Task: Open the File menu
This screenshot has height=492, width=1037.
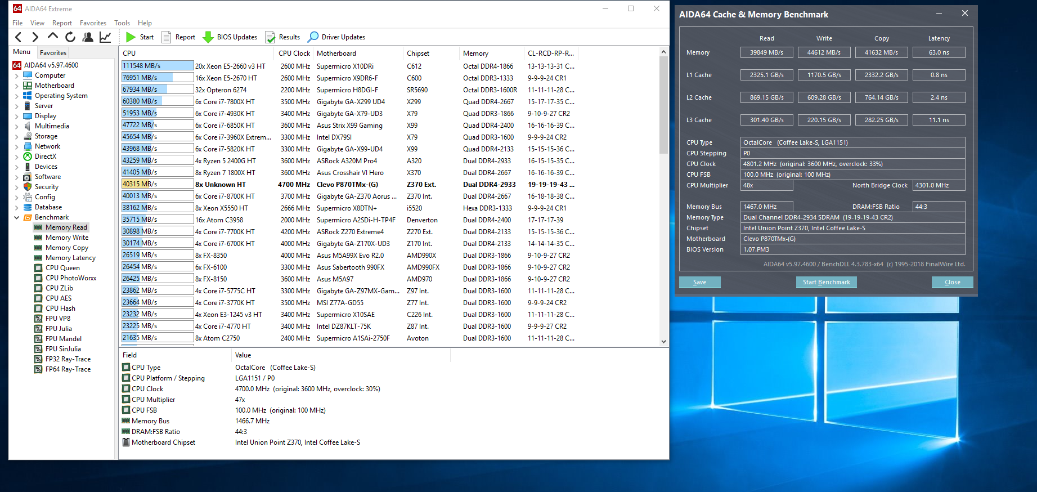Action: coord(17,23)
